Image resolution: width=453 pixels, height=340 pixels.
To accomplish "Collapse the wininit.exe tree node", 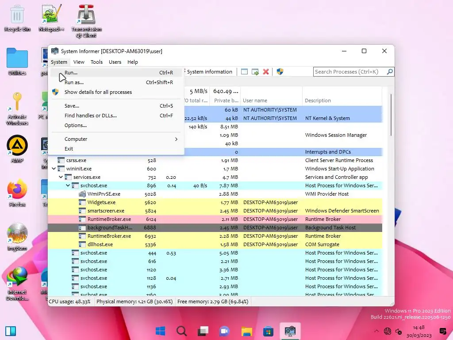I will (54, 169).
